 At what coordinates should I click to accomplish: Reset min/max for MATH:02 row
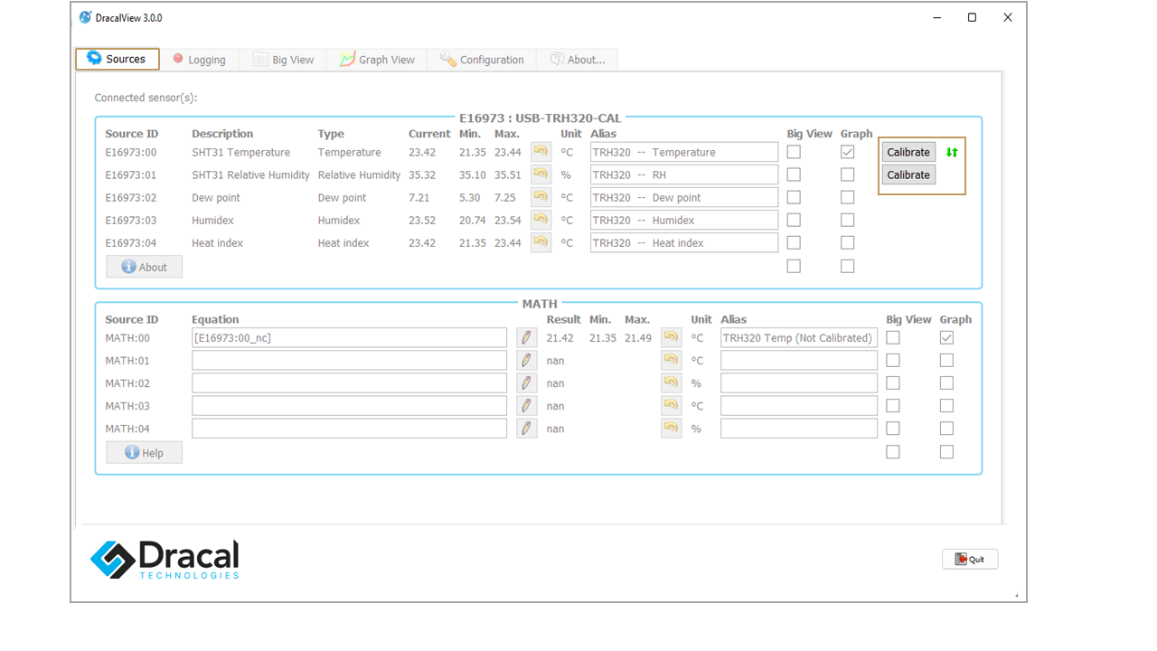(x=671, y=382)
